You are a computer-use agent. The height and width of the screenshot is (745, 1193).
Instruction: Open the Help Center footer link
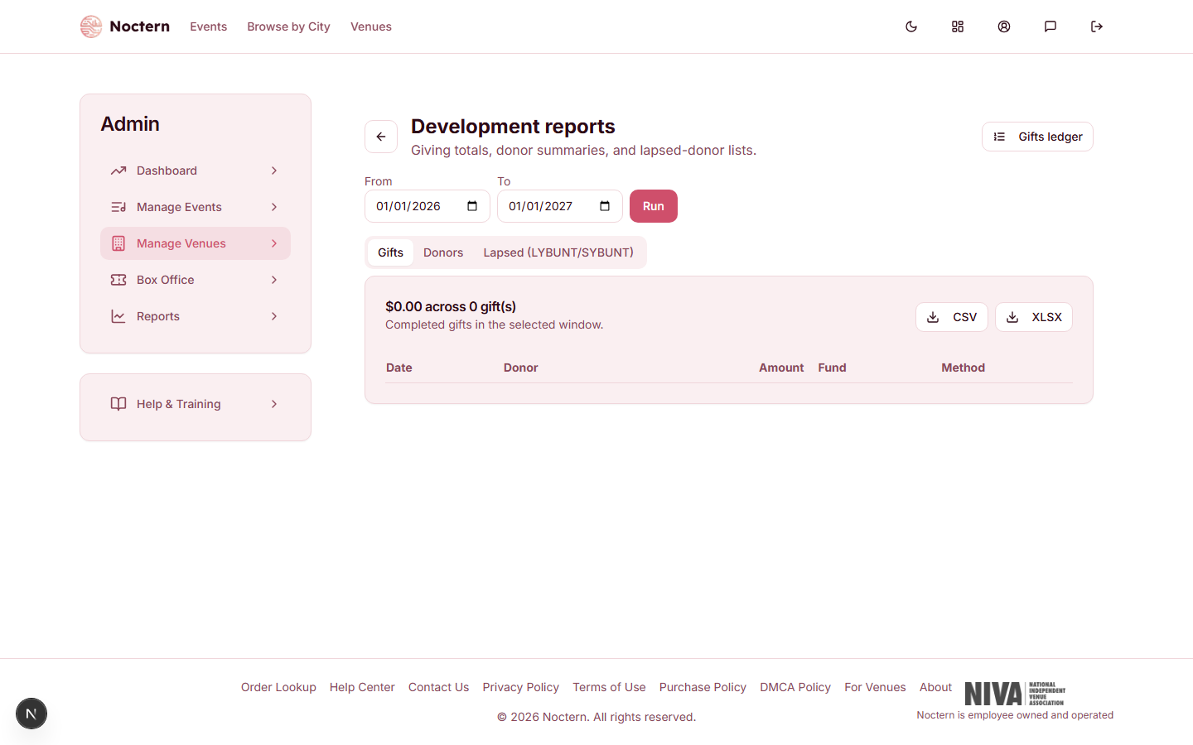pyautogui.click(x=362, y=687)
